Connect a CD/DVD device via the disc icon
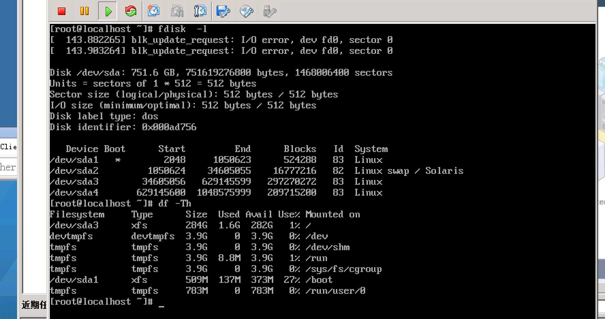This screenshot has width=605, height=319. pos(247,11)
